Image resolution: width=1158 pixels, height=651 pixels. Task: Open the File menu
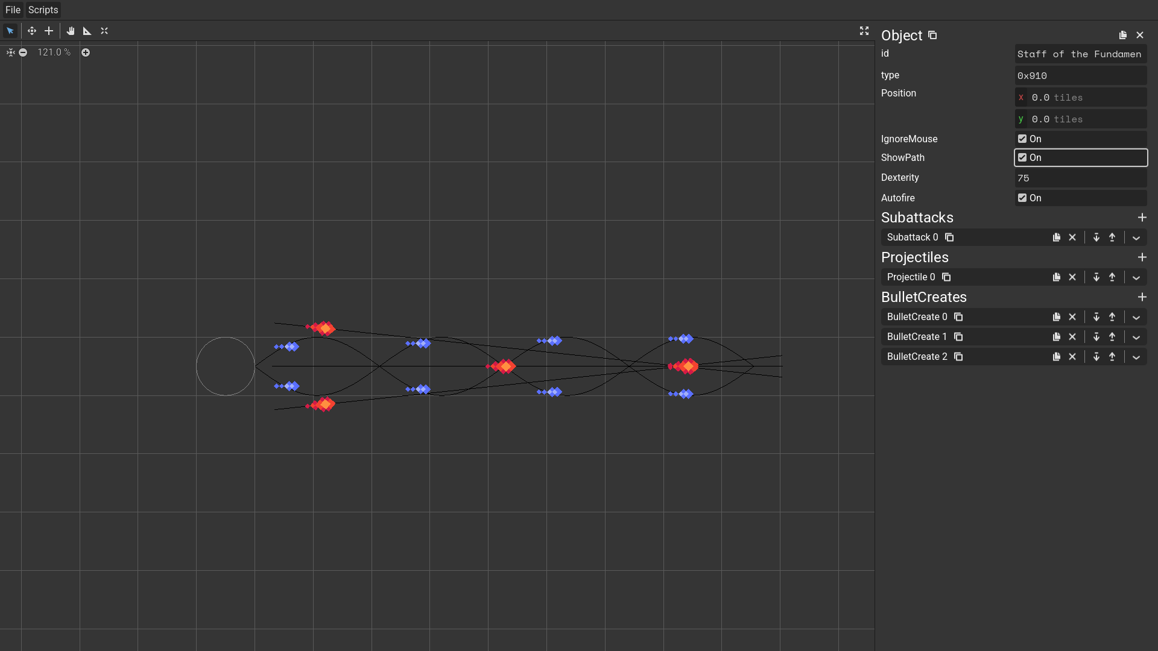click(13, 10)
